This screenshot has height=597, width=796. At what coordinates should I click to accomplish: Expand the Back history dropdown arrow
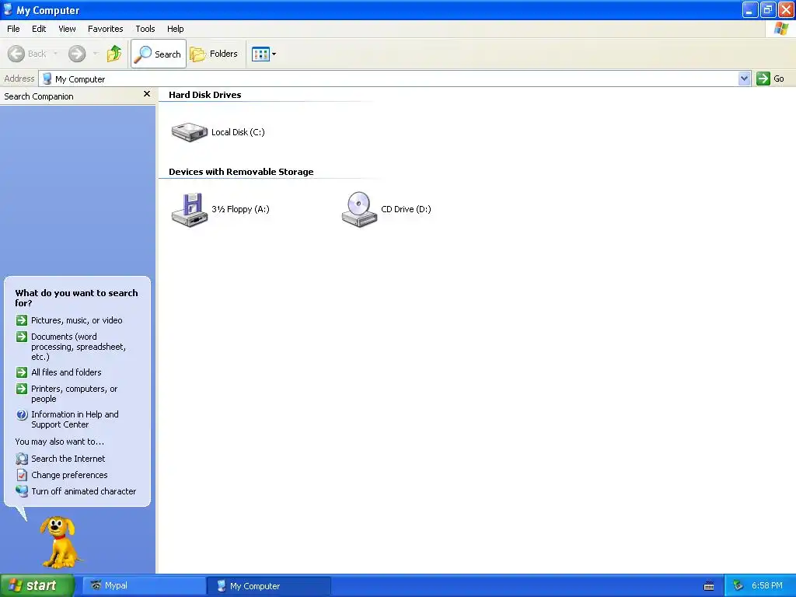pos(55,54)
